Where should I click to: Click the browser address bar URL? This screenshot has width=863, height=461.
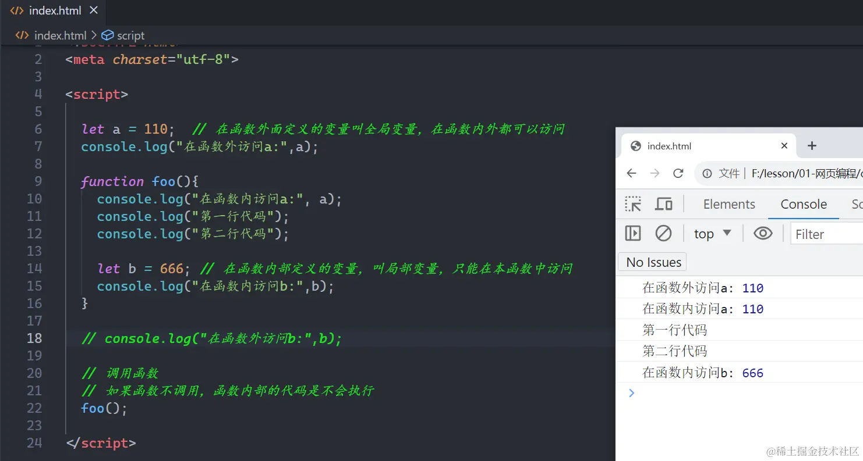pyautogui.click(x=807, y=173)
